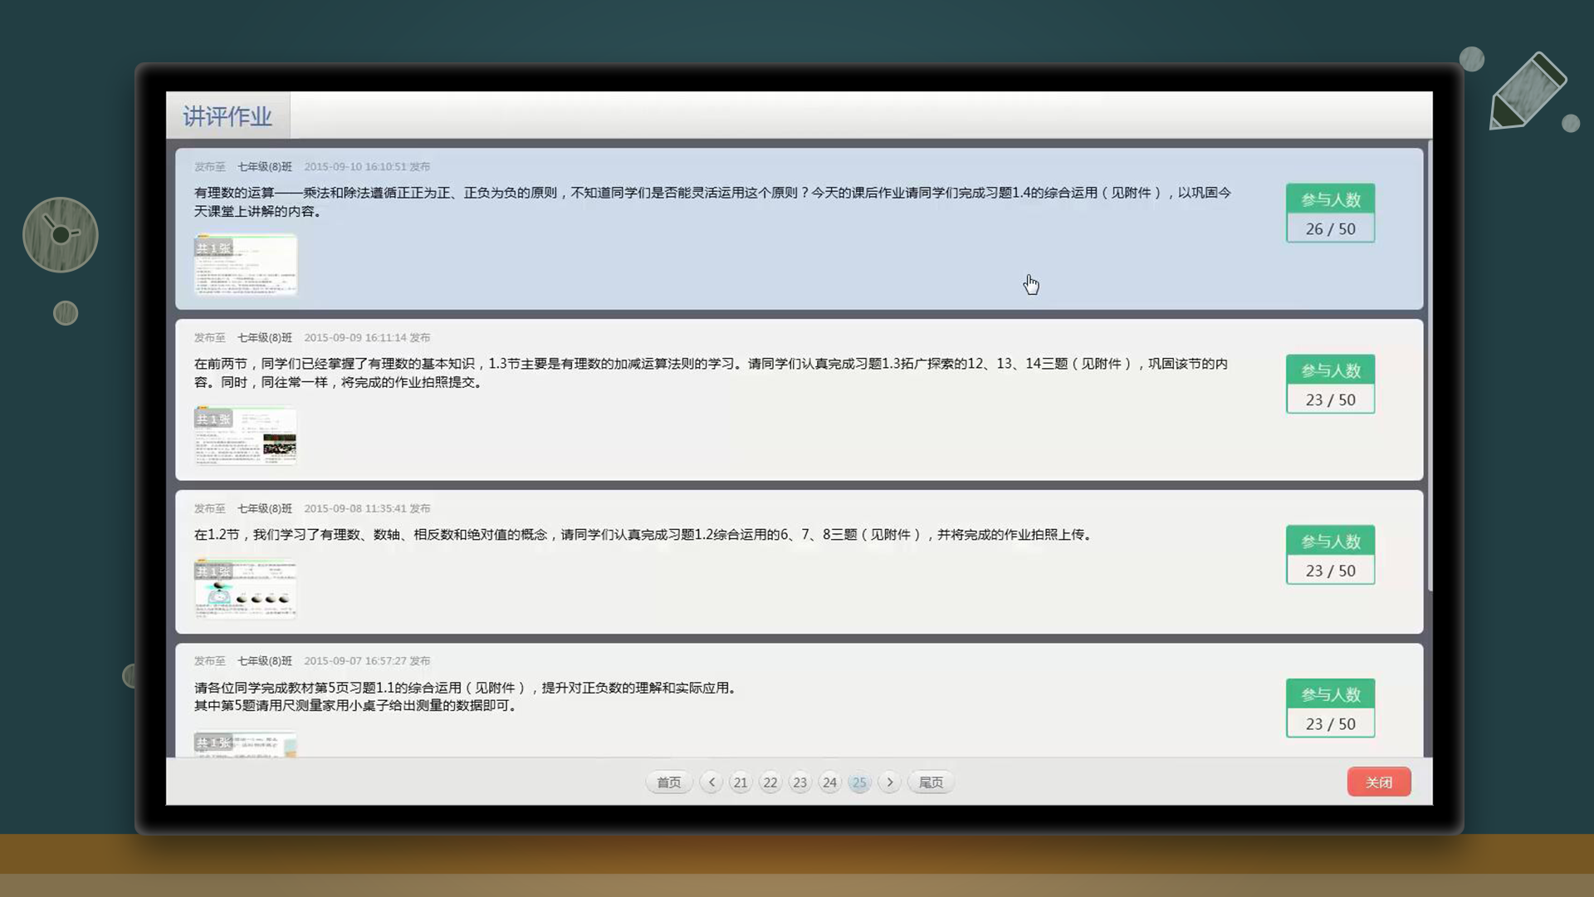Click 七年级(8)班 on the 2015-09-08 assignment
The height and width of the screenshot is (897, 1594).
click(x=265, y=508)
